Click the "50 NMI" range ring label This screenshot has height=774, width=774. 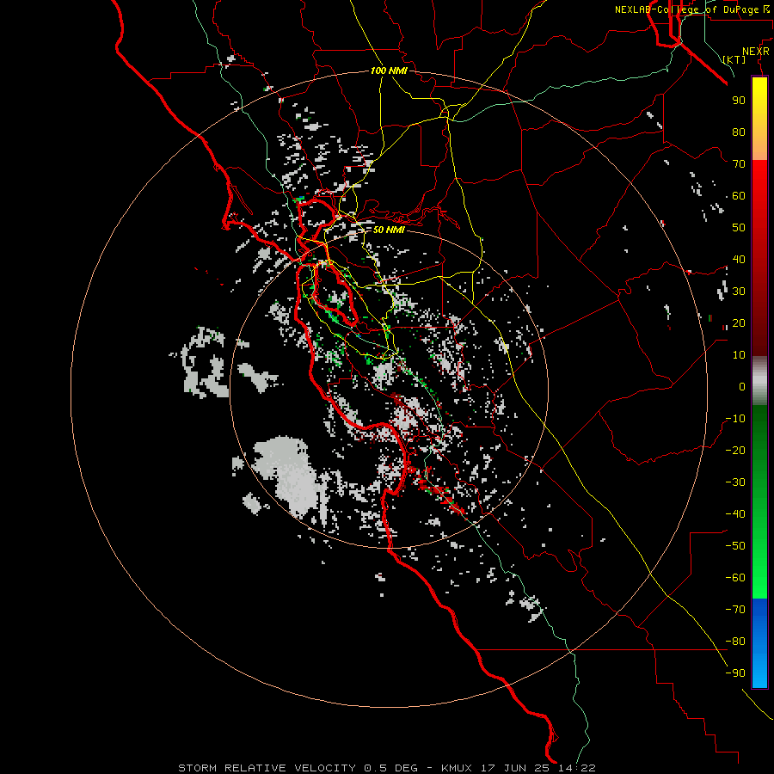[x=389, y=230]
